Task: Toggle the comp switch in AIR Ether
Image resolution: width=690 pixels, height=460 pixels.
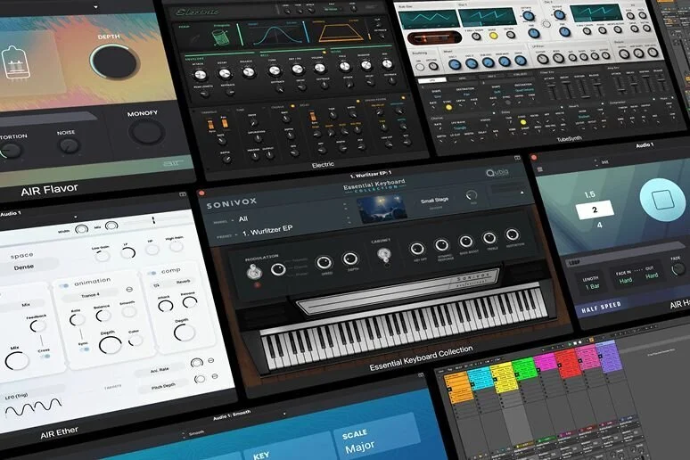Action: 152,273
